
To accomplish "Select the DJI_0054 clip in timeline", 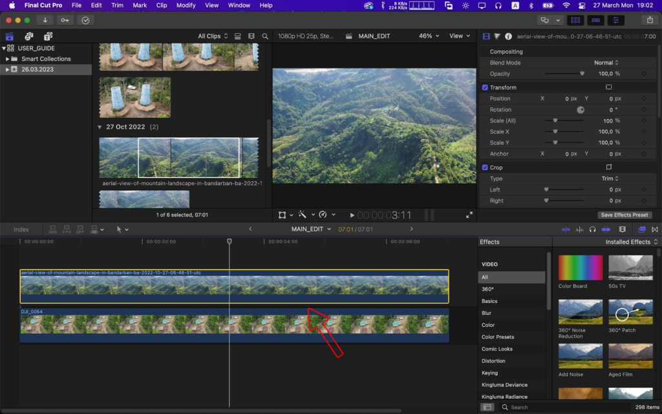I will pos(234,326).
